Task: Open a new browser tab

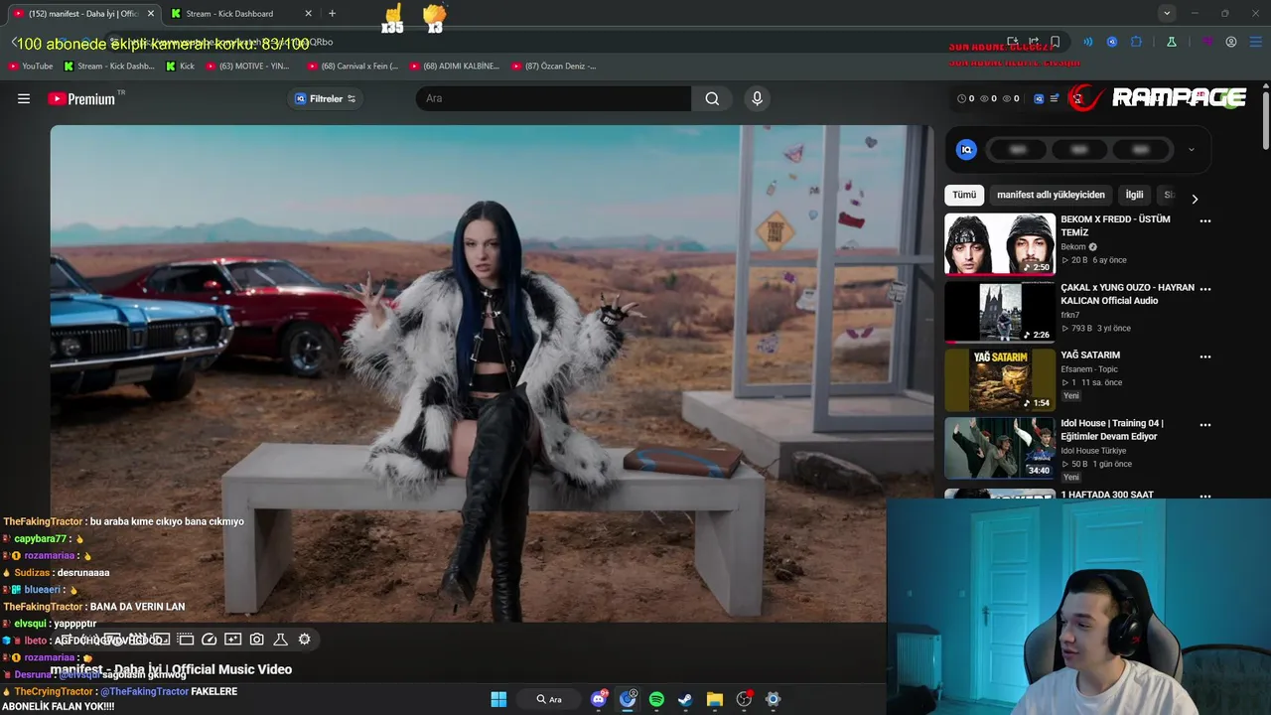Action: pos(332,14)
